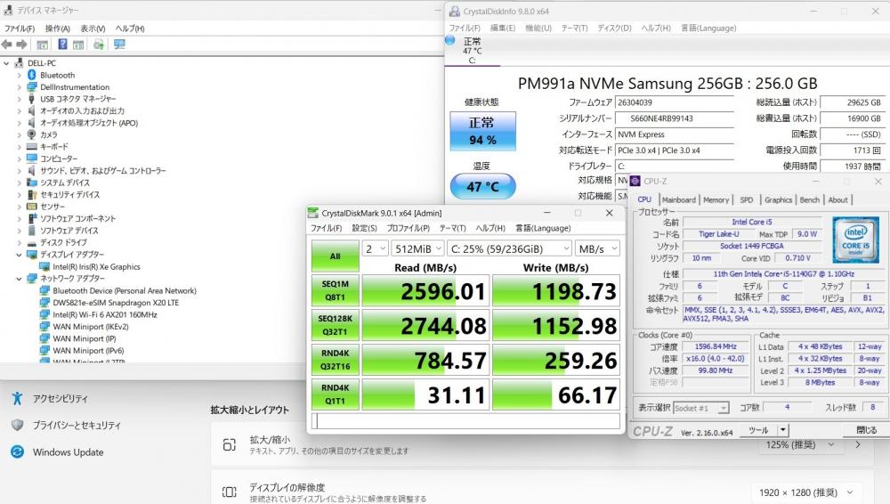This screenshot has width=890, height=504.
Task: Open Windows Update in Settings sidebar
Action: coord(68,451)
